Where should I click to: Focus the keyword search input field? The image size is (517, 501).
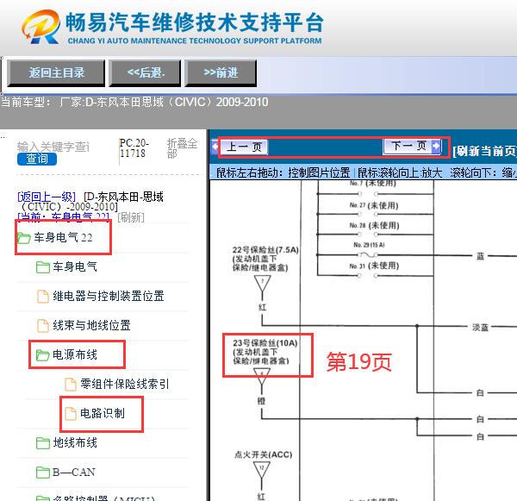(53, 147)
